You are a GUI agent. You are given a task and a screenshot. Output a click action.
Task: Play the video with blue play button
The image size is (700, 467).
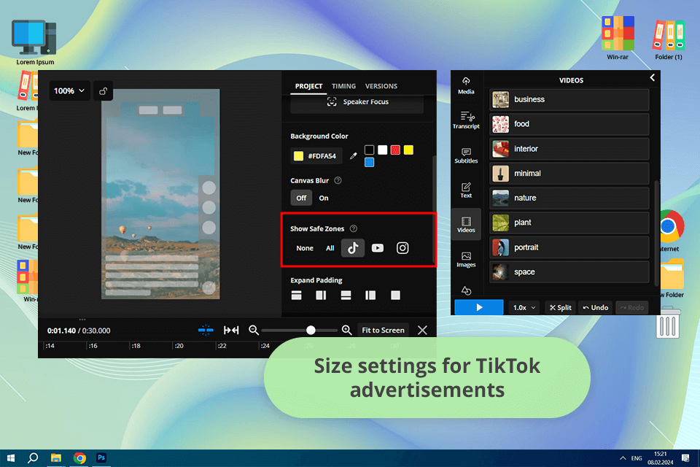click(x=478, y=307)
